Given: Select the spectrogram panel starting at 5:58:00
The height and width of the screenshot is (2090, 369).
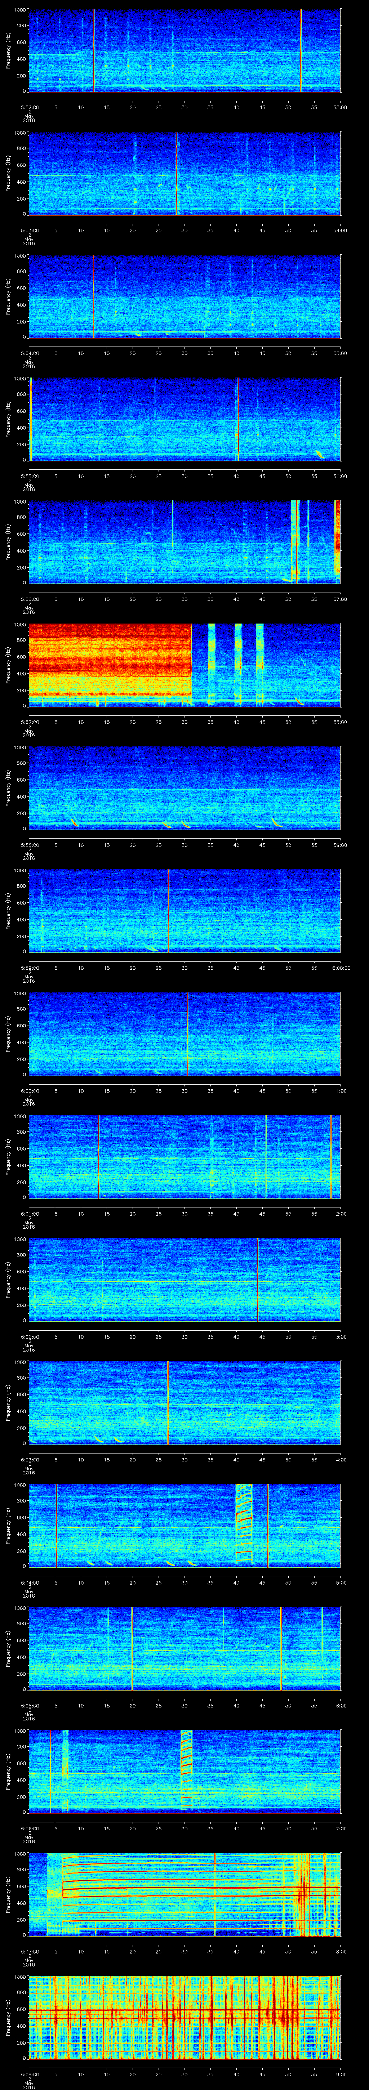Looking at the screenshot, I should (x=184, y=787).
